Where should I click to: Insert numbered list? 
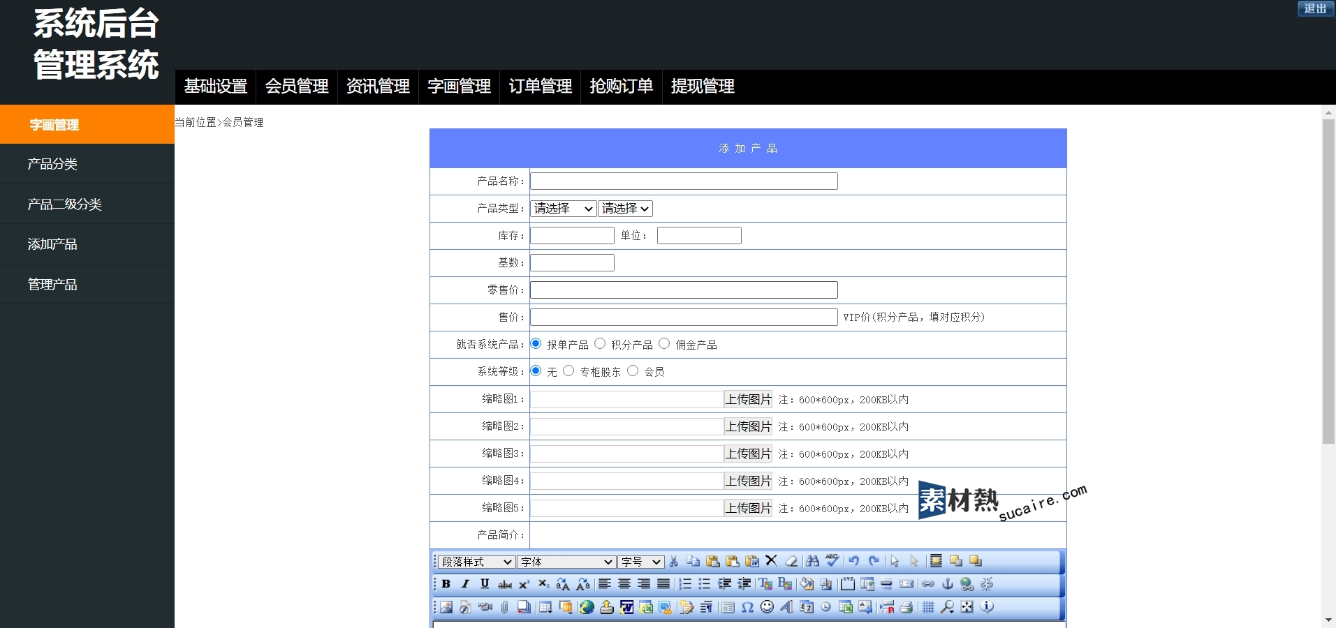pyautogui.click(x=685, y=584)
